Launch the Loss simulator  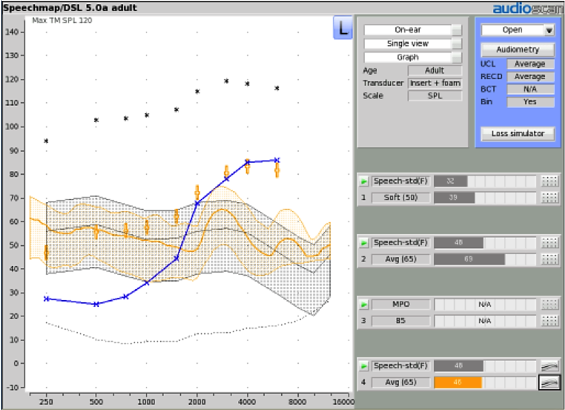point(518,134)
